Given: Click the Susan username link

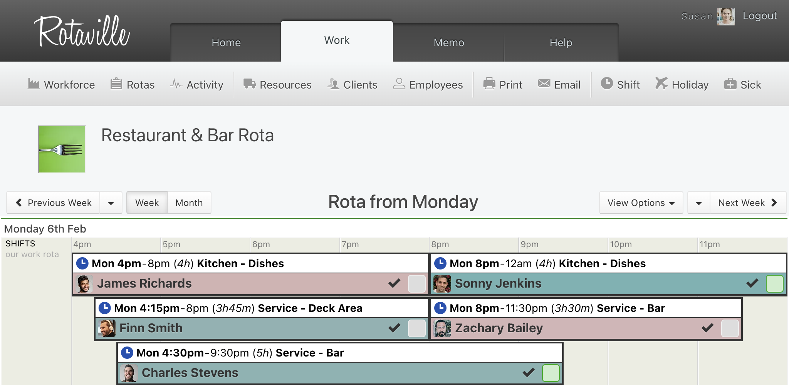Looking at the screenshot, I should pos(697,16).
